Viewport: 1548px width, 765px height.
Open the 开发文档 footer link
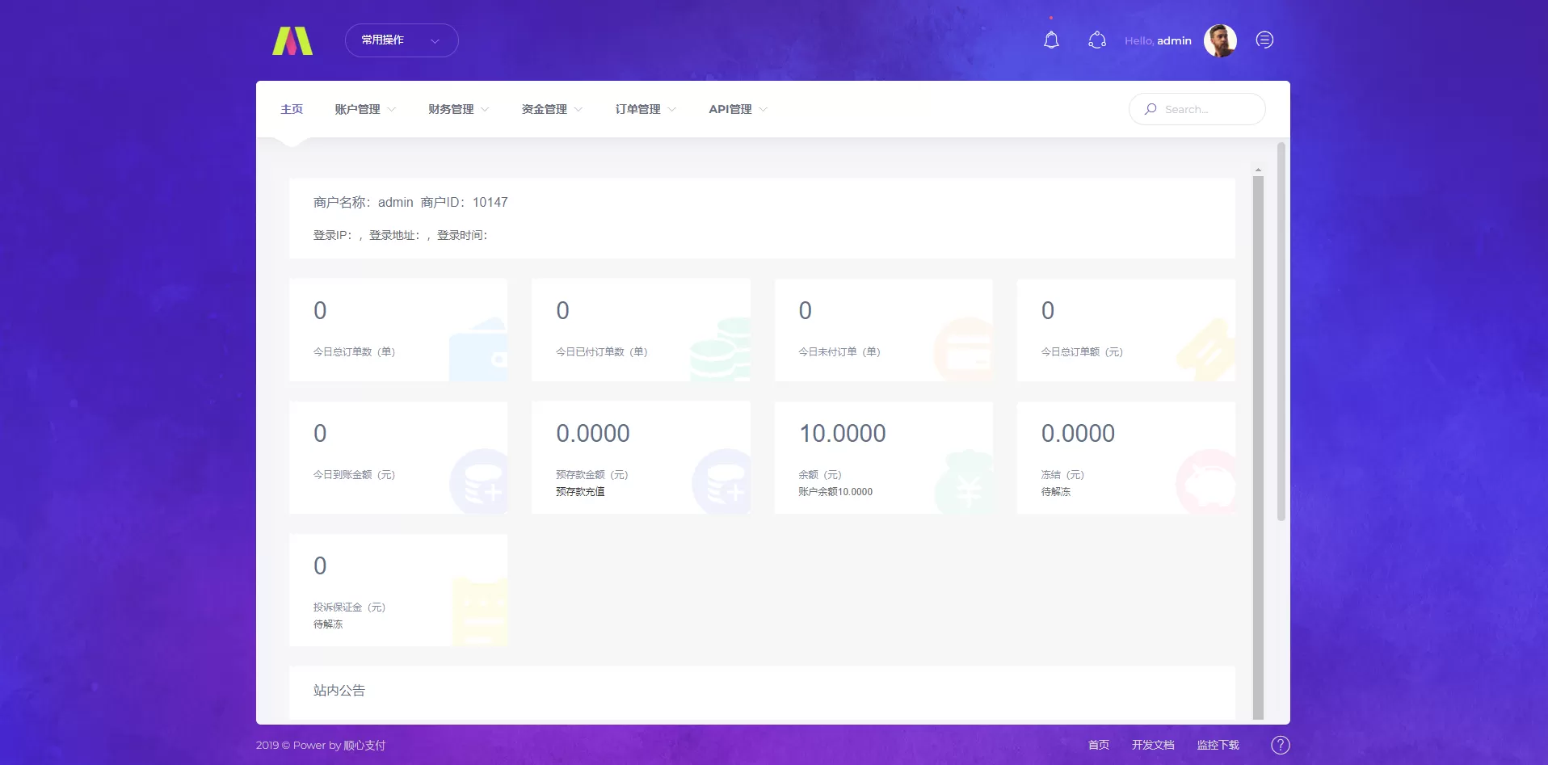click(x=1153, y=745)
